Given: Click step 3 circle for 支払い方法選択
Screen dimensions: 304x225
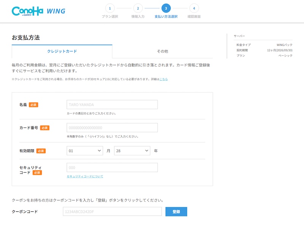Looking at the screenshot, I should coord(166,8).
